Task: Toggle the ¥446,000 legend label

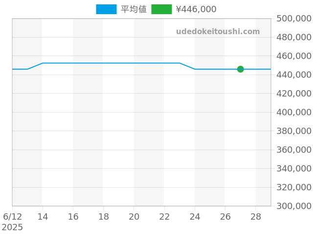Action: pyautogui.click(x=196, y=9)
